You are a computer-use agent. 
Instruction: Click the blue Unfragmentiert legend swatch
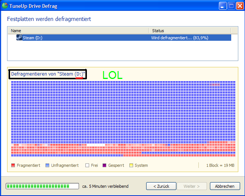47,165
